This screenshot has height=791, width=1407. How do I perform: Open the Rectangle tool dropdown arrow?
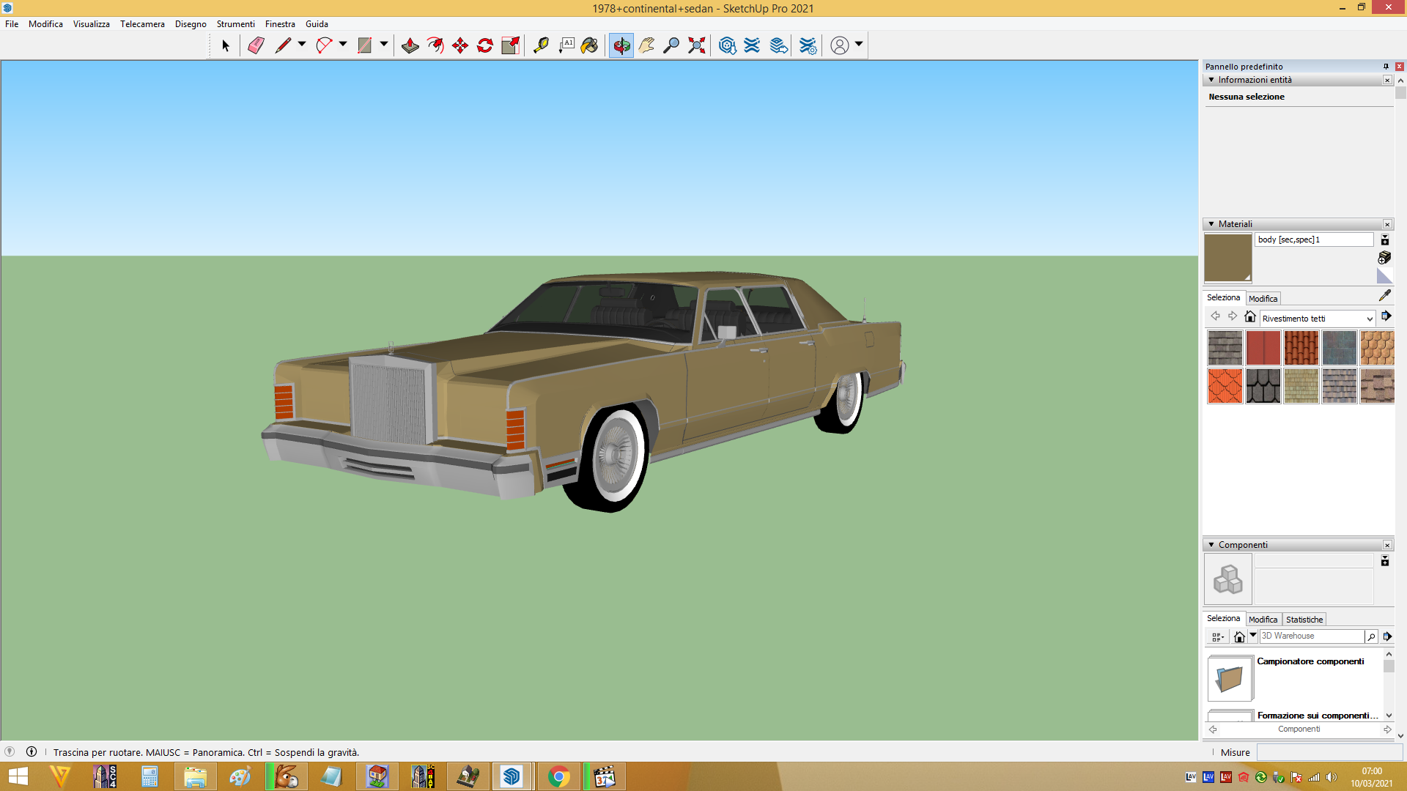pyautogui.click(x=384, y=45)
